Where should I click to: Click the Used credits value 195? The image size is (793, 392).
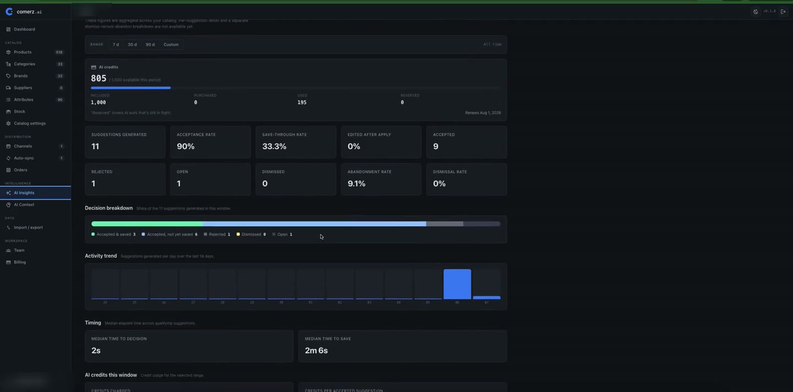pyautogui.click(x=302, y=102)
